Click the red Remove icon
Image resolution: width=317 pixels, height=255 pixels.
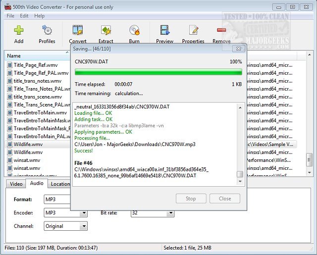point(221,30)
